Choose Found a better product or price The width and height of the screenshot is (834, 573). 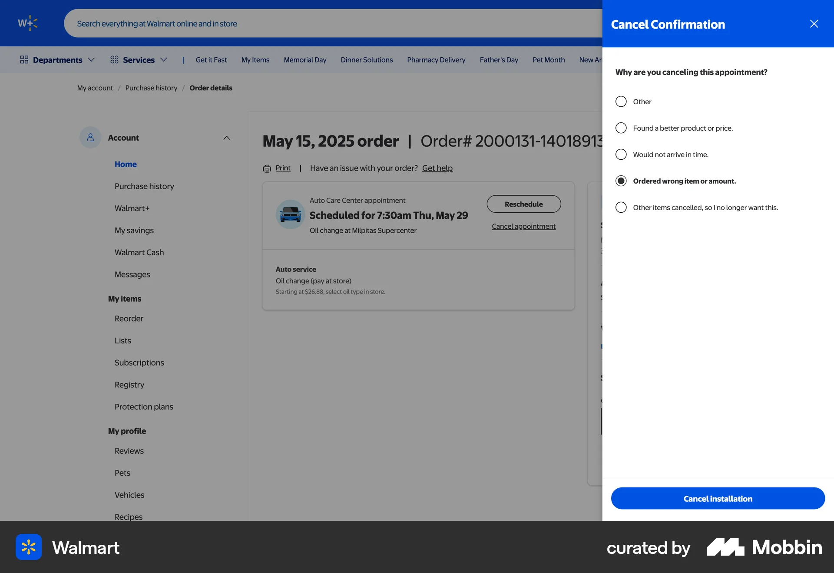621,128
